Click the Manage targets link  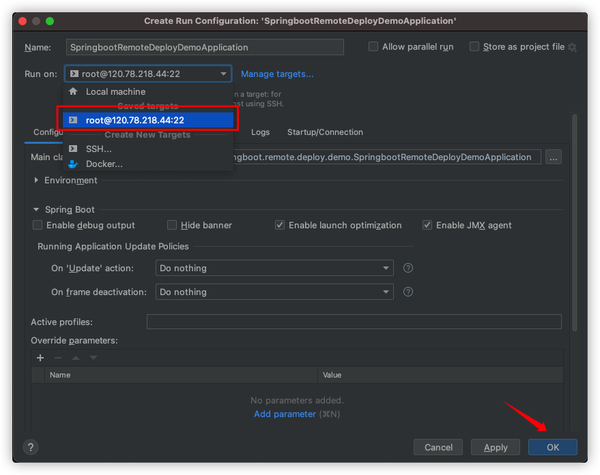point(277,74)
